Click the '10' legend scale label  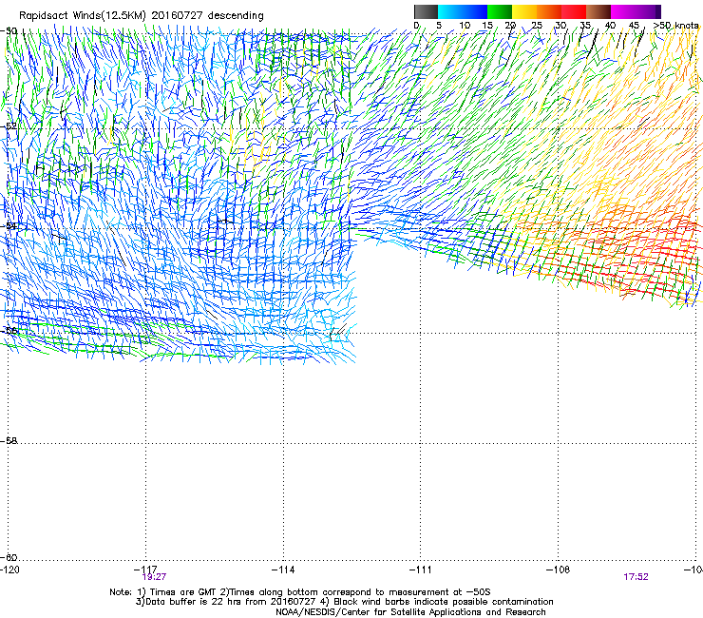click(x=465, y=26)
